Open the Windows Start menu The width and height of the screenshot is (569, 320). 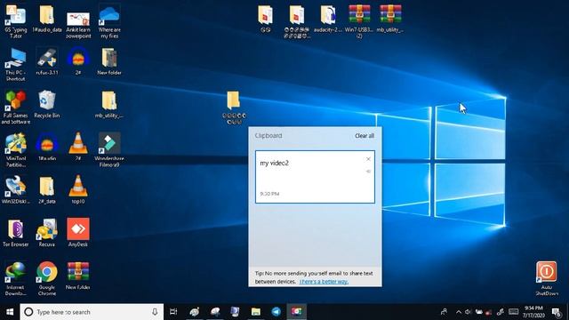(x=10, y=312)
